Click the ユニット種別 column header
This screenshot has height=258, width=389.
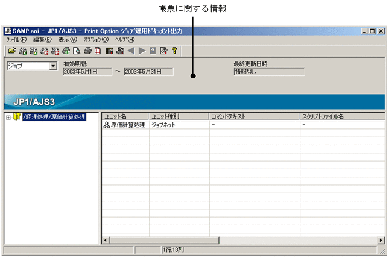(x=179, y=116)
